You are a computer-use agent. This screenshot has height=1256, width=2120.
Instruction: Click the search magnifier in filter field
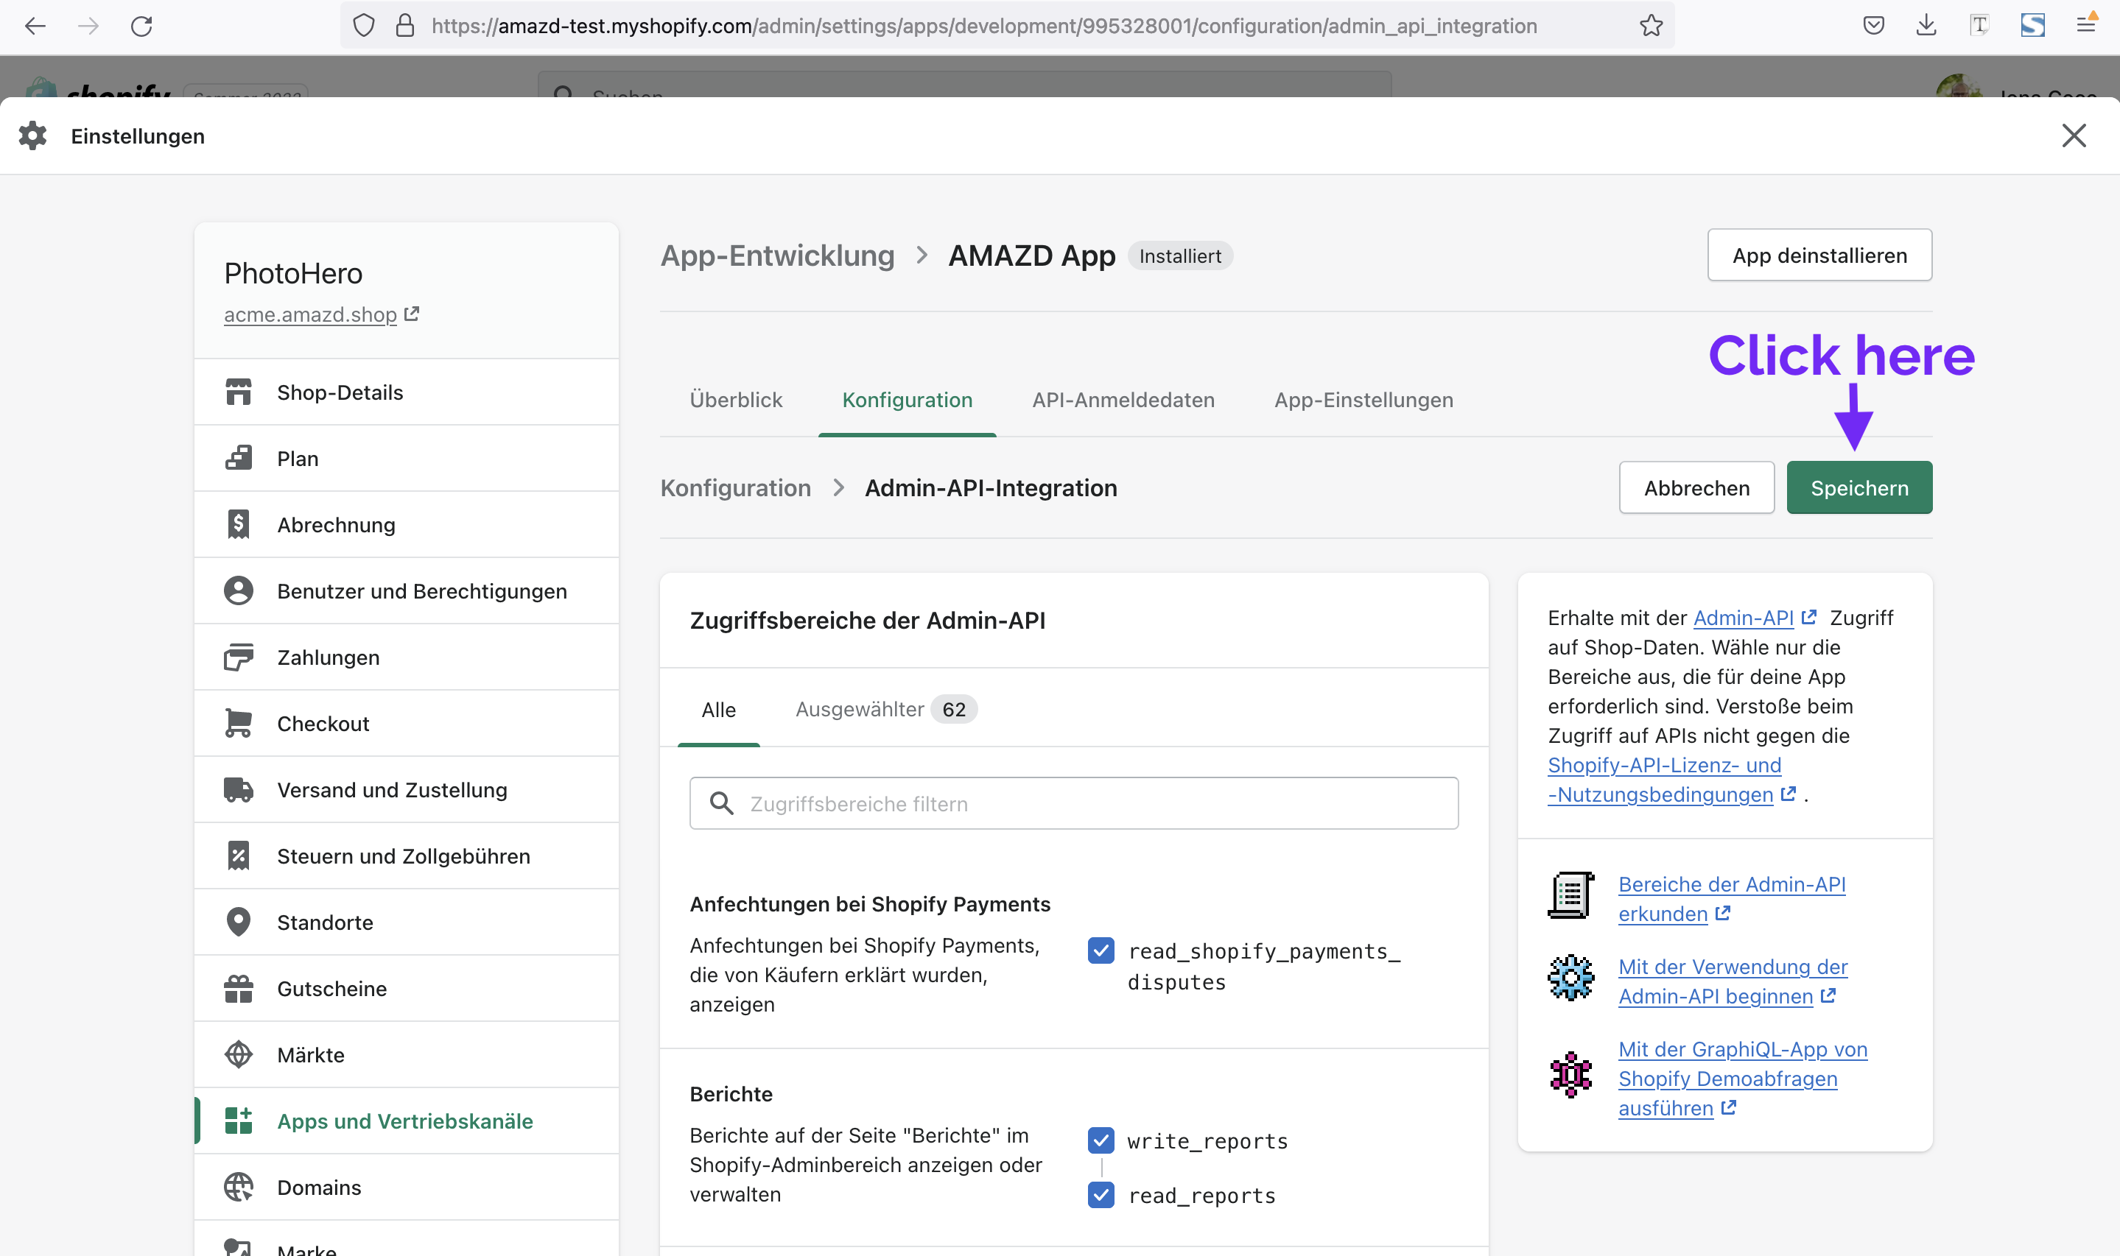click(721, 803)
